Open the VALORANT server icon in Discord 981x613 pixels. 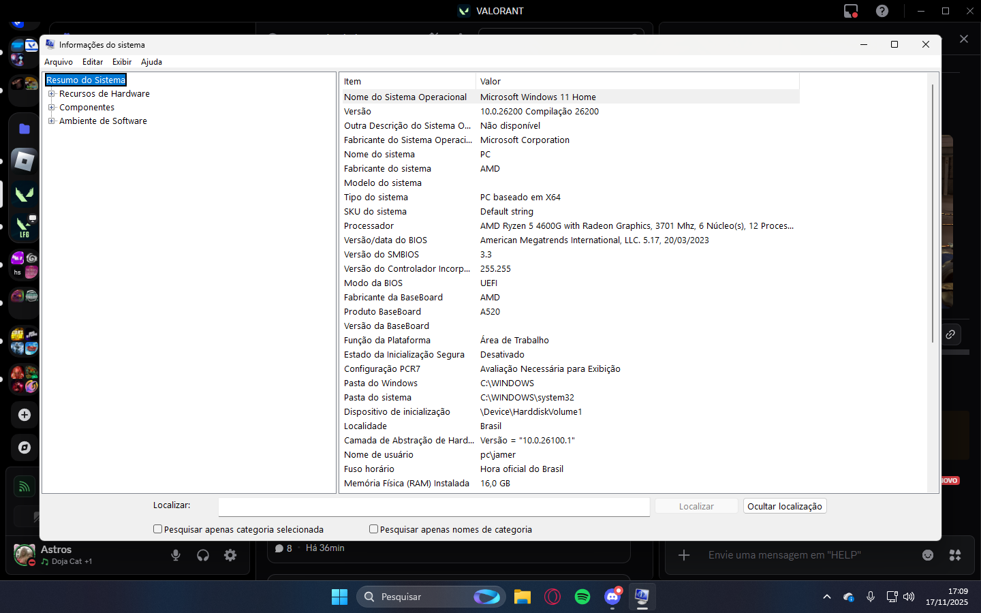[x=25, y=194]
